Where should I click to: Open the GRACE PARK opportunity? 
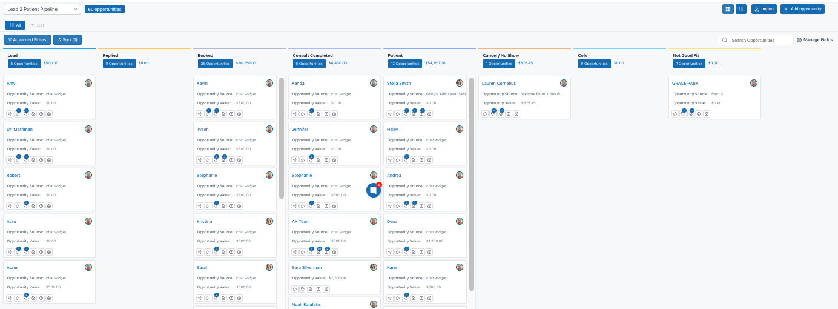click(x=685, y=83)
